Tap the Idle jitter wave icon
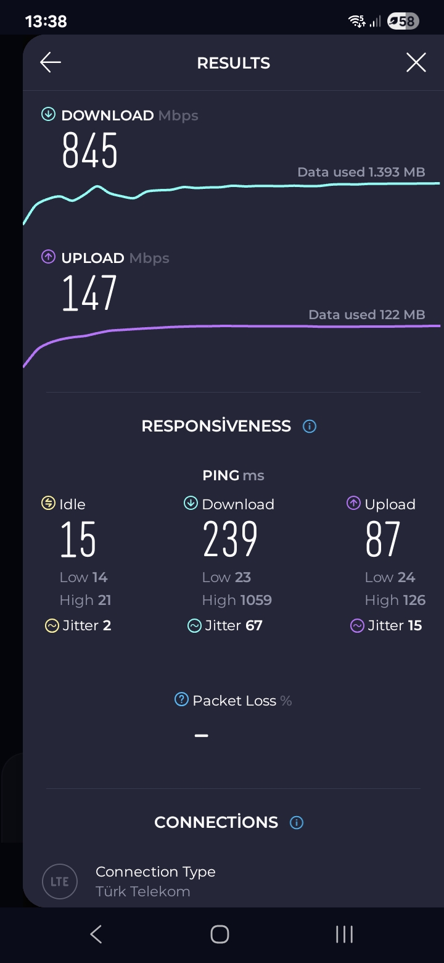444x963 pixels. (x=52, y=626)
